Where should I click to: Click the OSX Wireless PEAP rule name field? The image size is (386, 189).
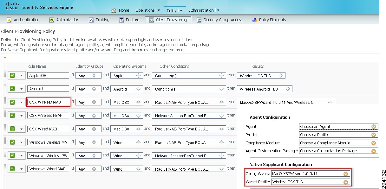[x=48, y=115]
